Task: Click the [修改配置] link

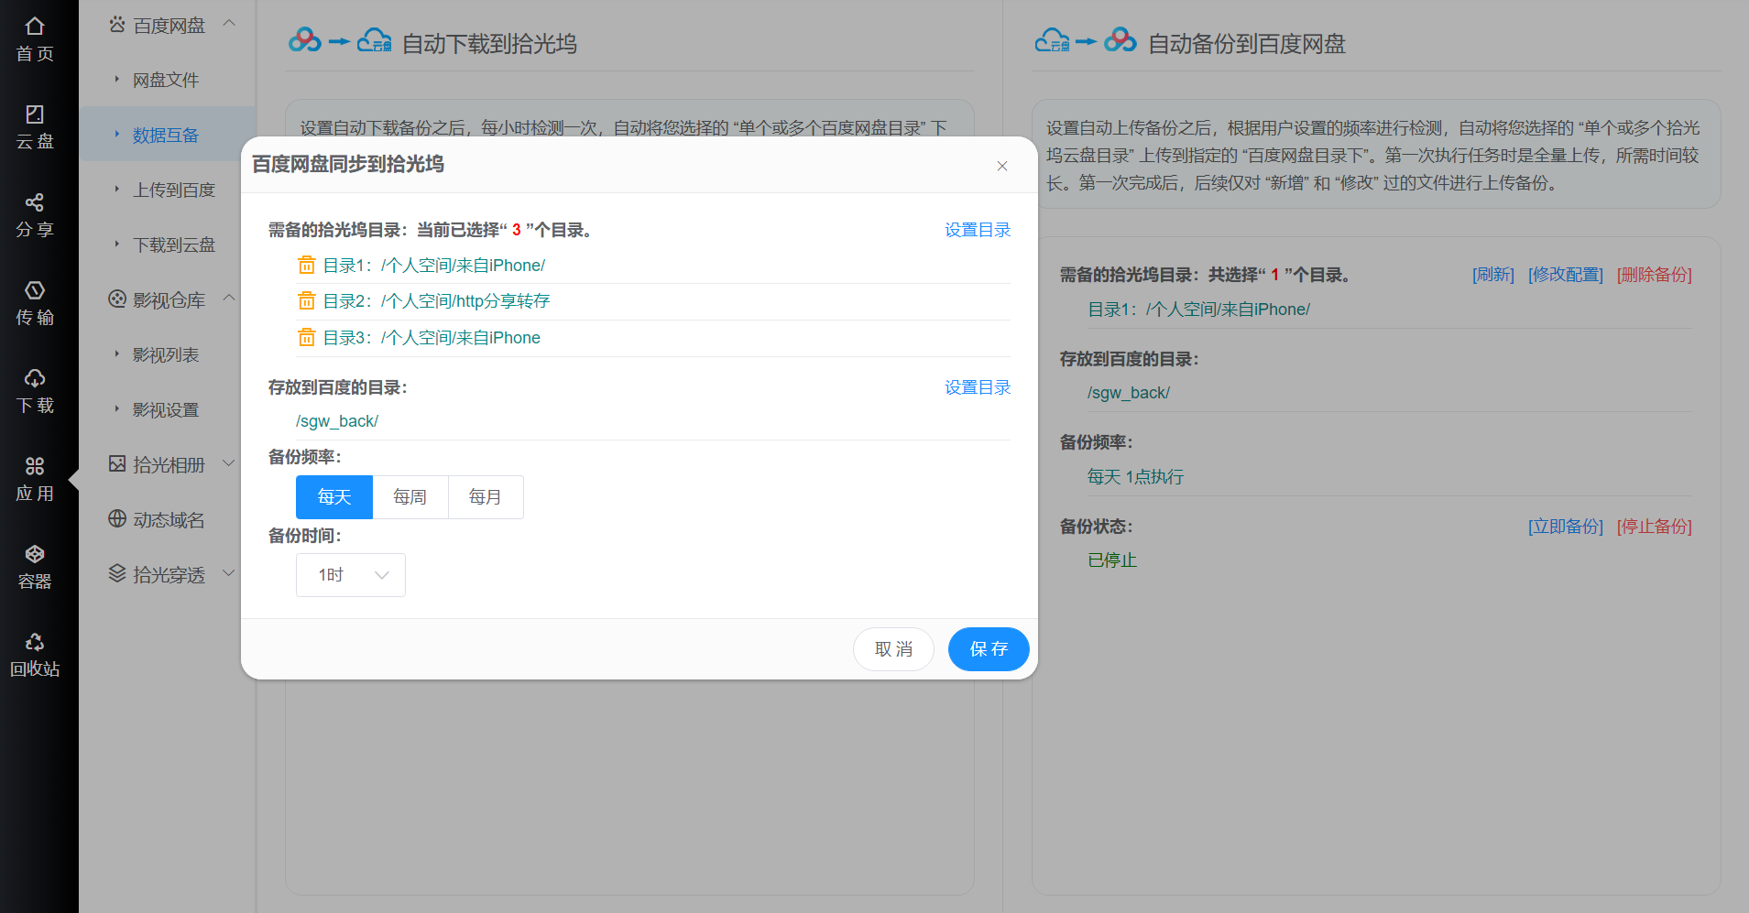Action: [1566, 275]
